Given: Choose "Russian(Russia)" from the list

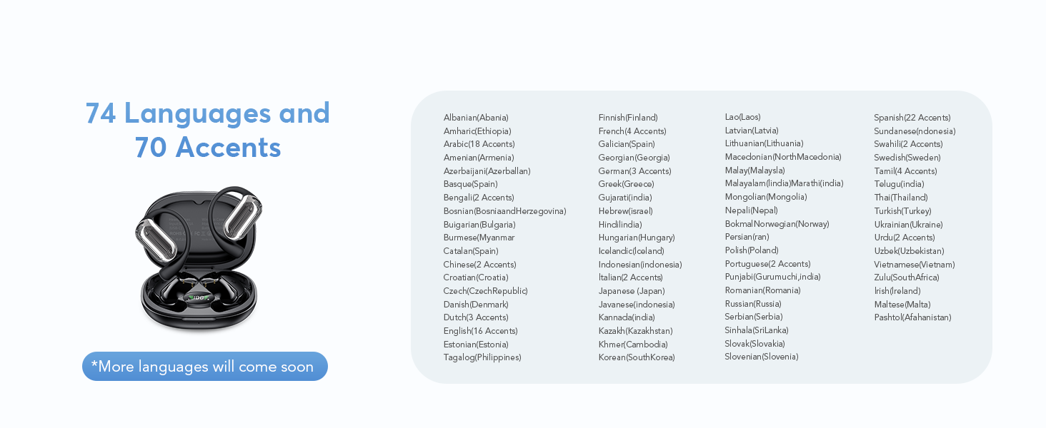Looking at the screenshot, I should (752, 304).
